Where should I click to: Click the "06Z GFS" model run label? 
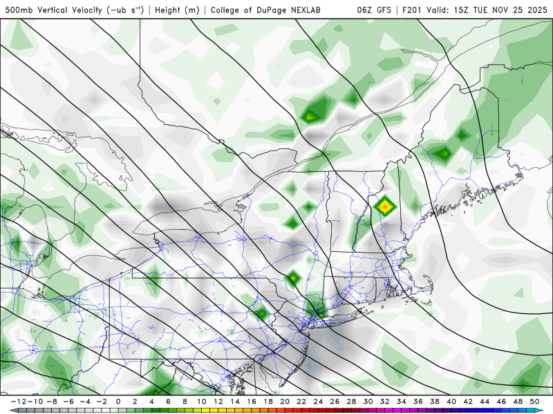tap(374, 10)
